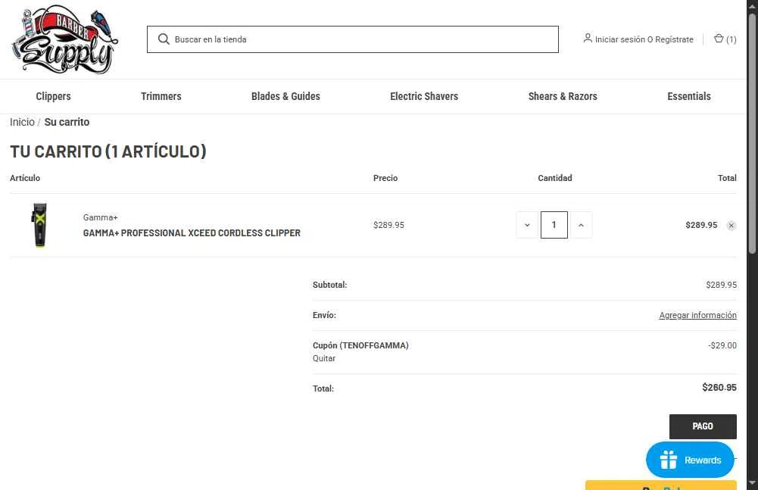Open 'Iniciar sesión O Regístrate' link
The image size is (758, 490).
click(x=644, y=39)
